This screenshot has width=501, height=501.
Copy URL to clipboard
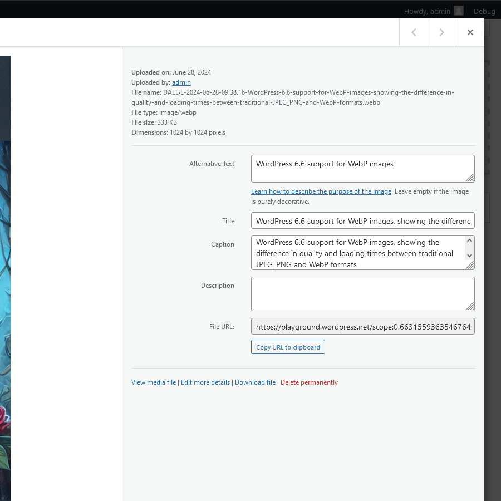click(x=288, y=347)
